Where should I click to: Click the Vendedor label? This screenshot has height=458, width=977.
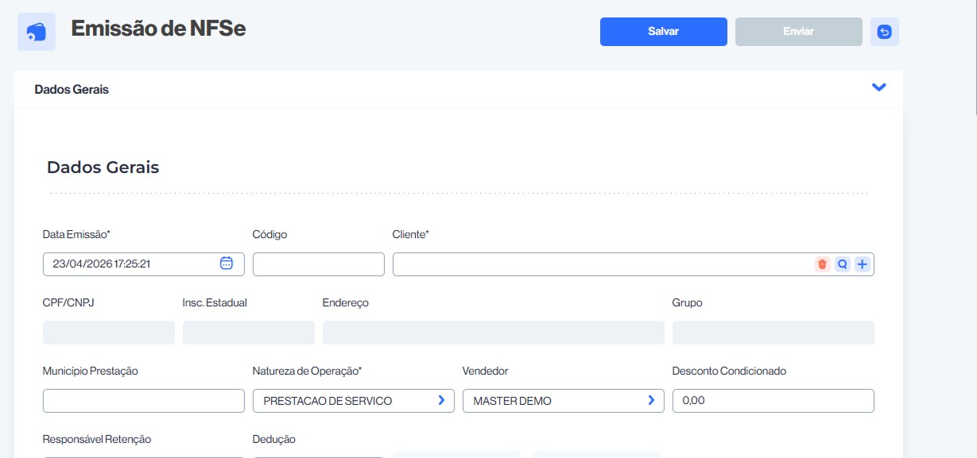click(485, 371)
